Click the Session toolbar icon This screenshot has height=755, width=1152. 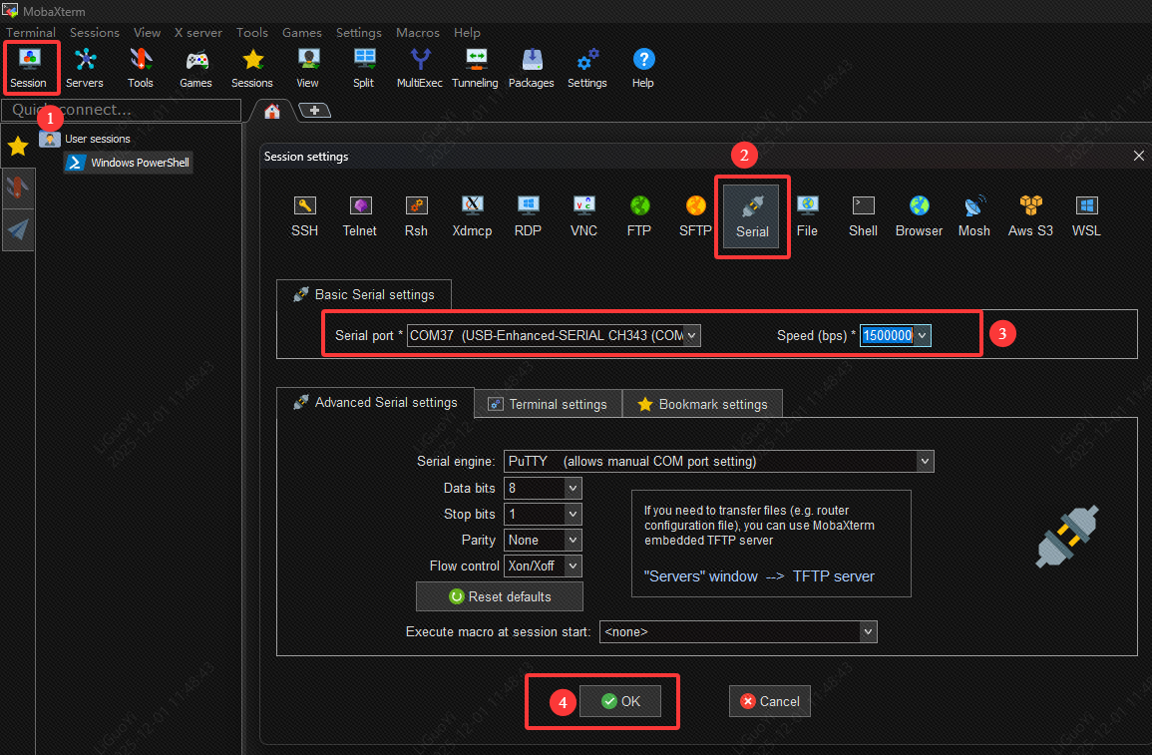tap(29, 67)
